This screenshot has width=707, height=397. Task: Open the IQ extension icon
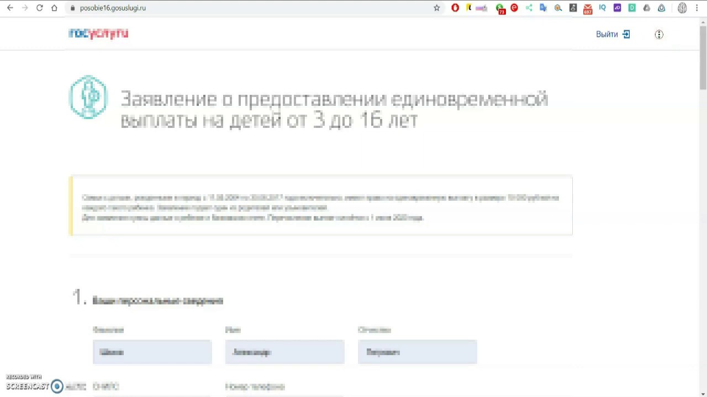pos(602,8)
